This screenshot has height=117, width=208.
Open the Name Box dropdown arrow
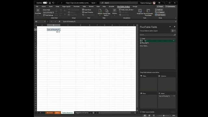(x=45, y=21)
